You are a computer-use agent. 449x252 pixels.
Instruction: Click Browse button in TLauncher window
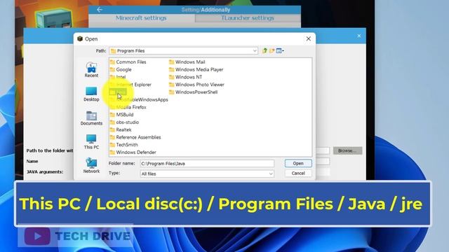[x=347, y=150]
